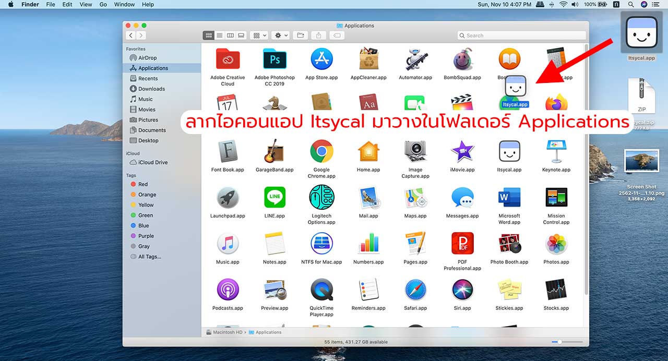Click the Share toolbar button
Image resolution: width=668 pixels, height=361 pixels.
(x=318, y=35)
